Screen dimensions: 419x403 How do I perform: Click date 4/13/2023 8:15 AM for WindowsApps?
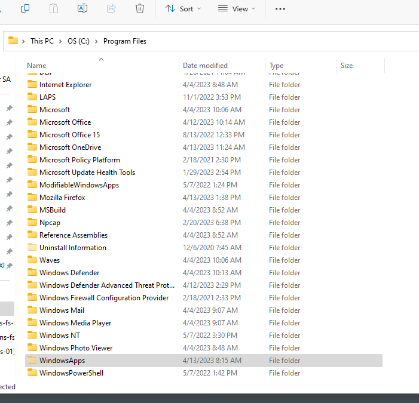pos(212,361)
